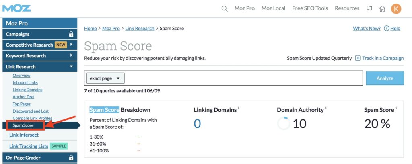Show info tooltip for Spam Score heading
This screenshot has width=412, height=164.
396,108
